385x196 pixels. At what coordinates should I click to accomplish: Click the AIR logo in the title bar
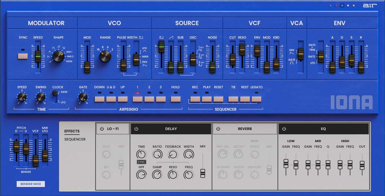coord(370,5)
